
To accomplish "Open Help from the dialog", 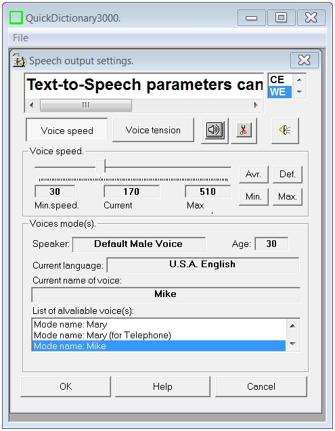I will (162, 386).
